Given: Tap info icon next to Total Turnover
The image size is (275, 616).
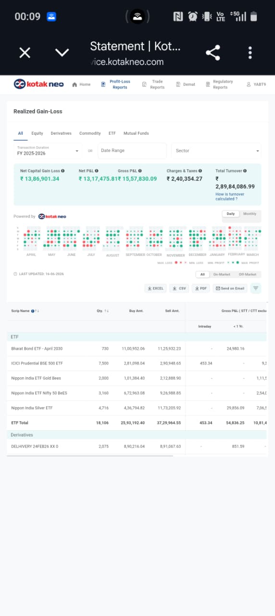Looking at the screenshot, I should click(x=245, y=171).
